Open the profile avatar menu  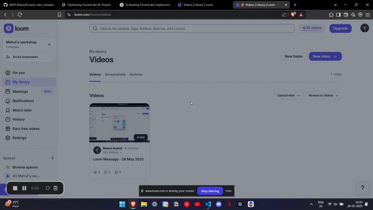[x=365, y=28]
